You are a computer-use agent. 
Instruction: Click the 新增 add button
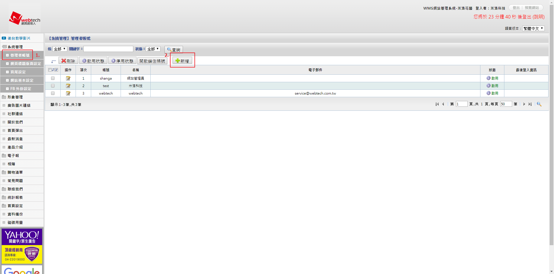click(x=182, y=61)
